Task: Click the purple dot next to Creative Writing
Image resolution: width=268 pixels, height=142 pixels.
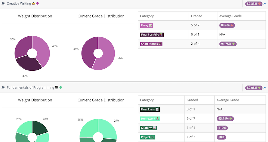Action: pos(37,3)
